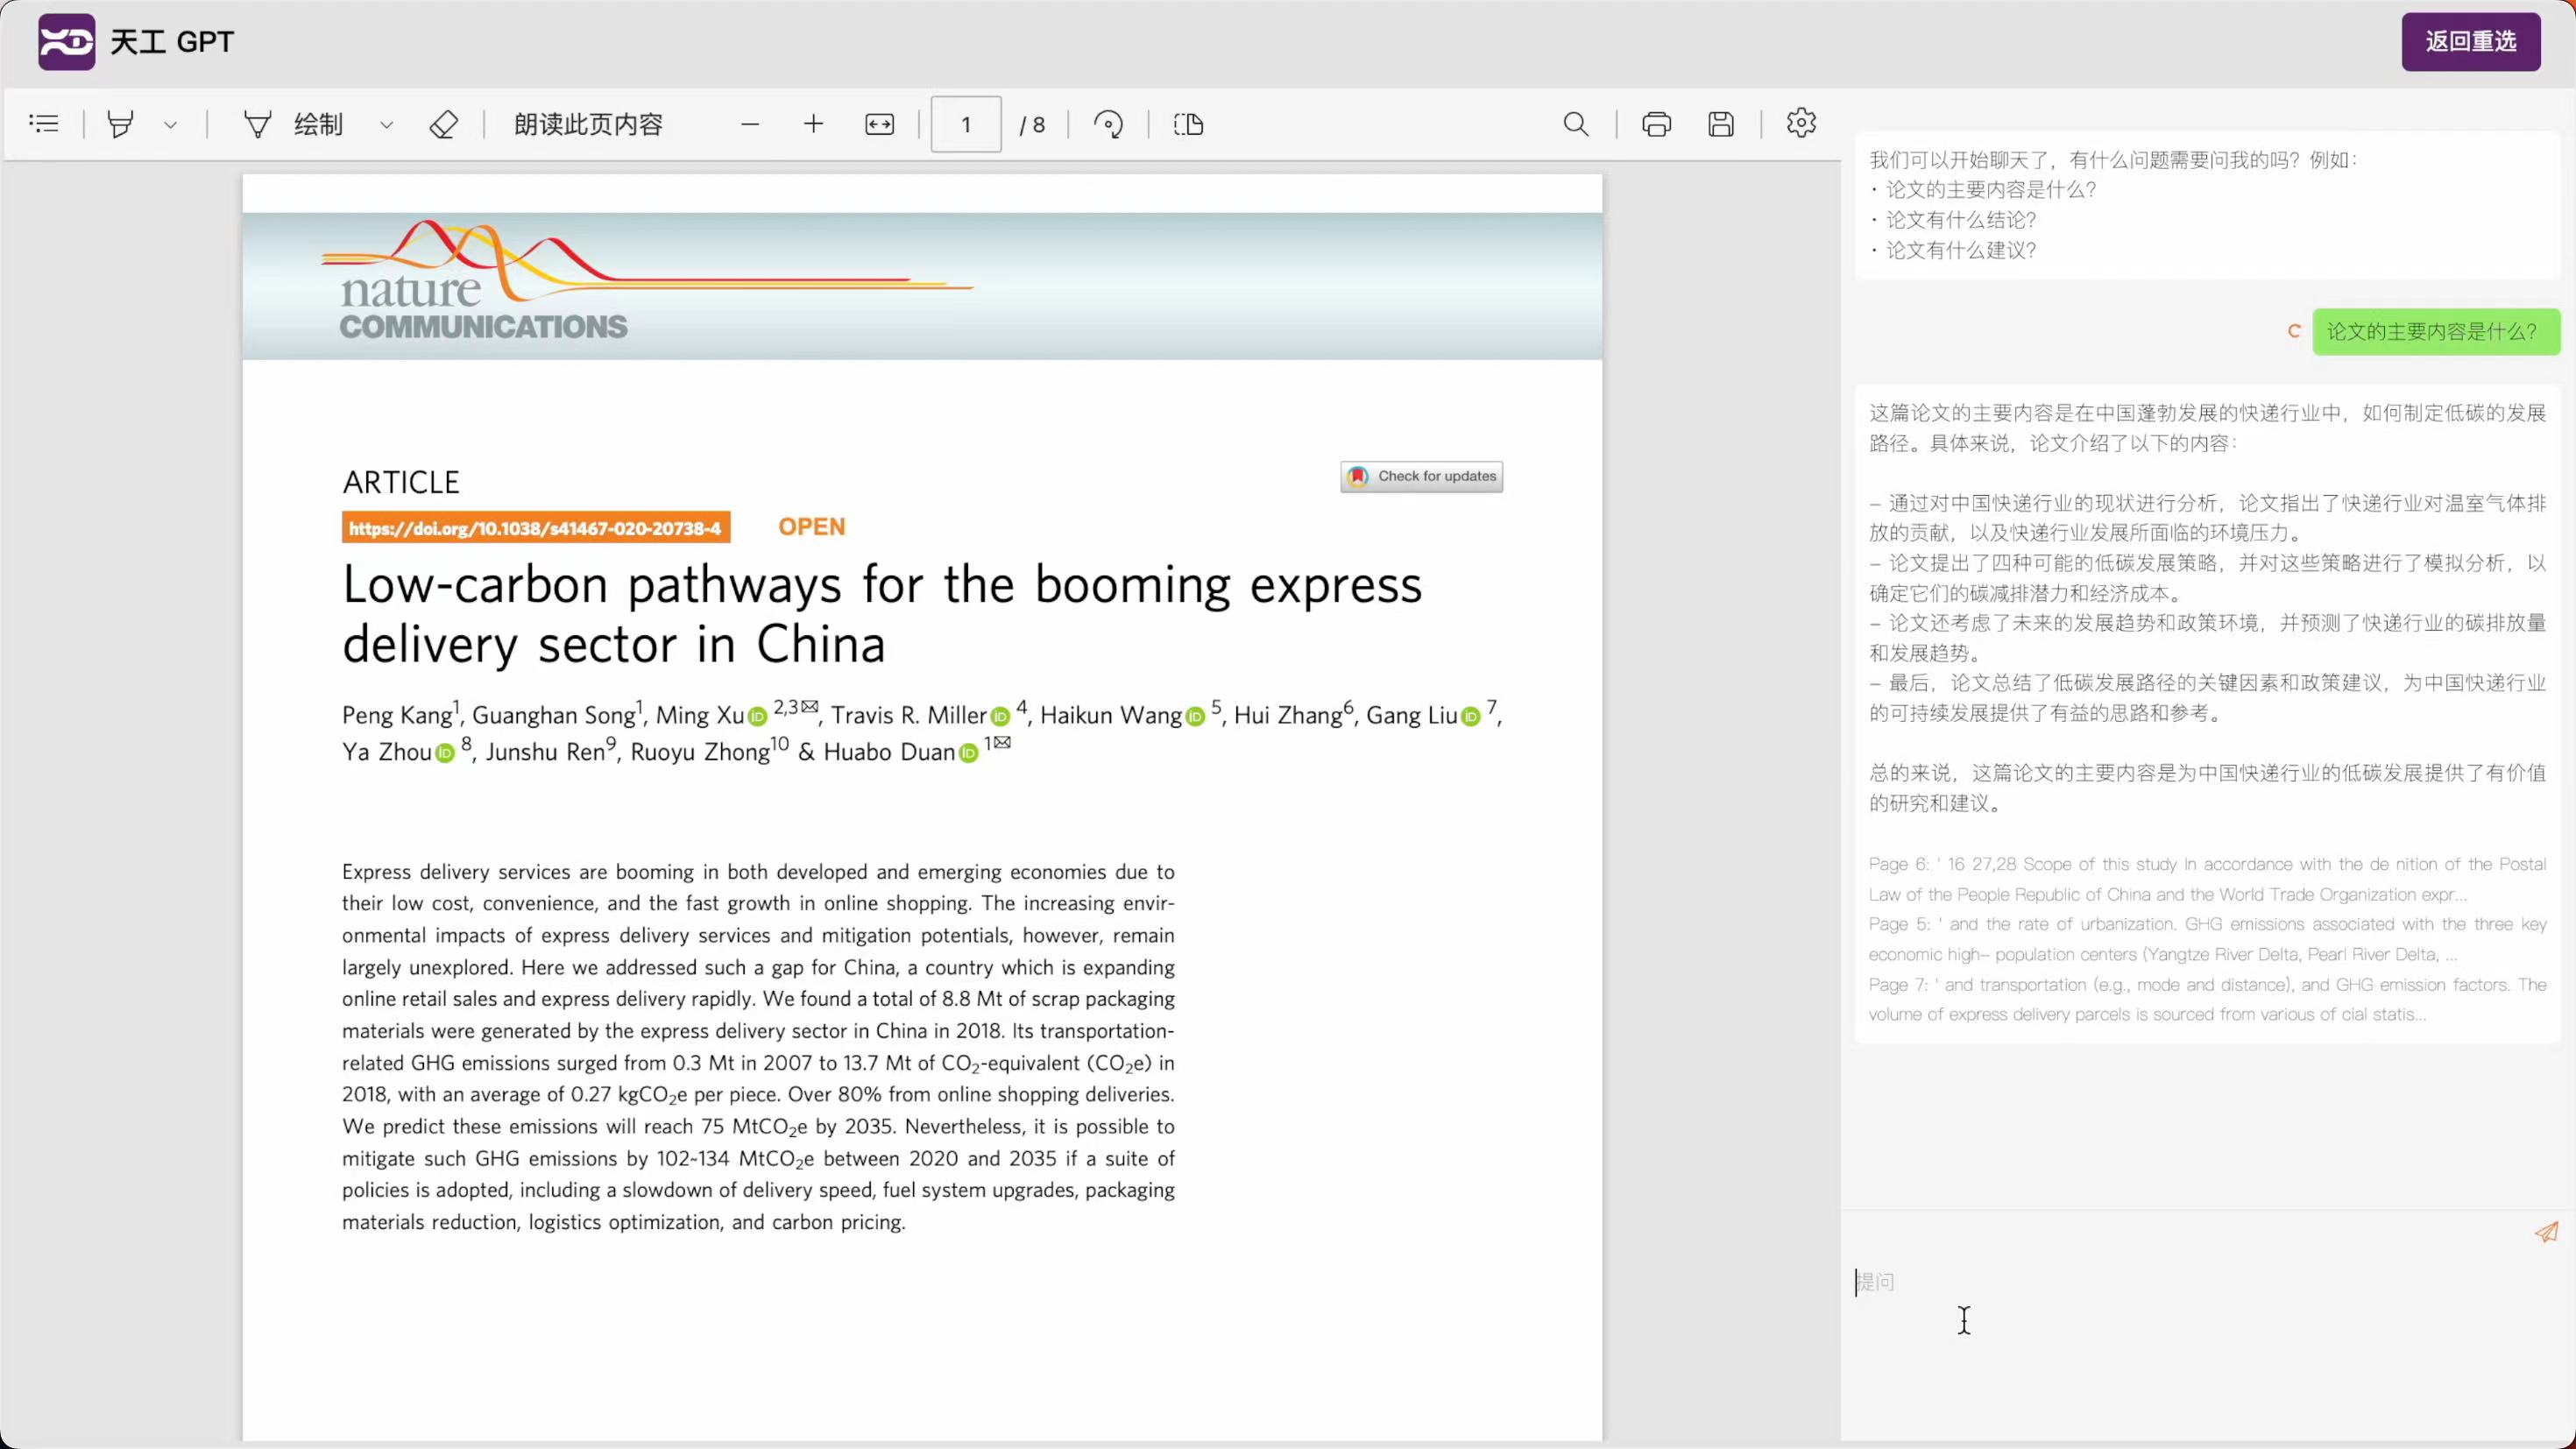This screenshot has width=2576, height=1449.
Task: Select the highlighter tool
Action: [x=120, y=124]
